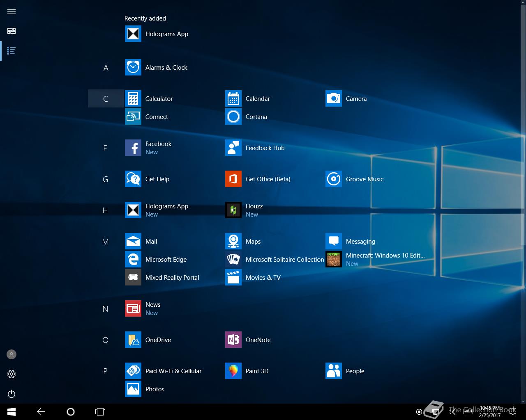The height and width of the screenshot is (420, 526).
Task: Open the Facebook app icon
Action: [x=133, y=148]
